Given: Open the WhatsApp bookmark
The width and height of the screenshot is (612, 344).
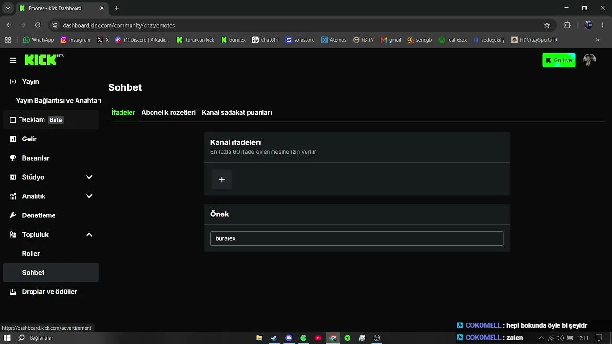Looking at the screenshot, I should pyautogui.click(x=38, y=40).
